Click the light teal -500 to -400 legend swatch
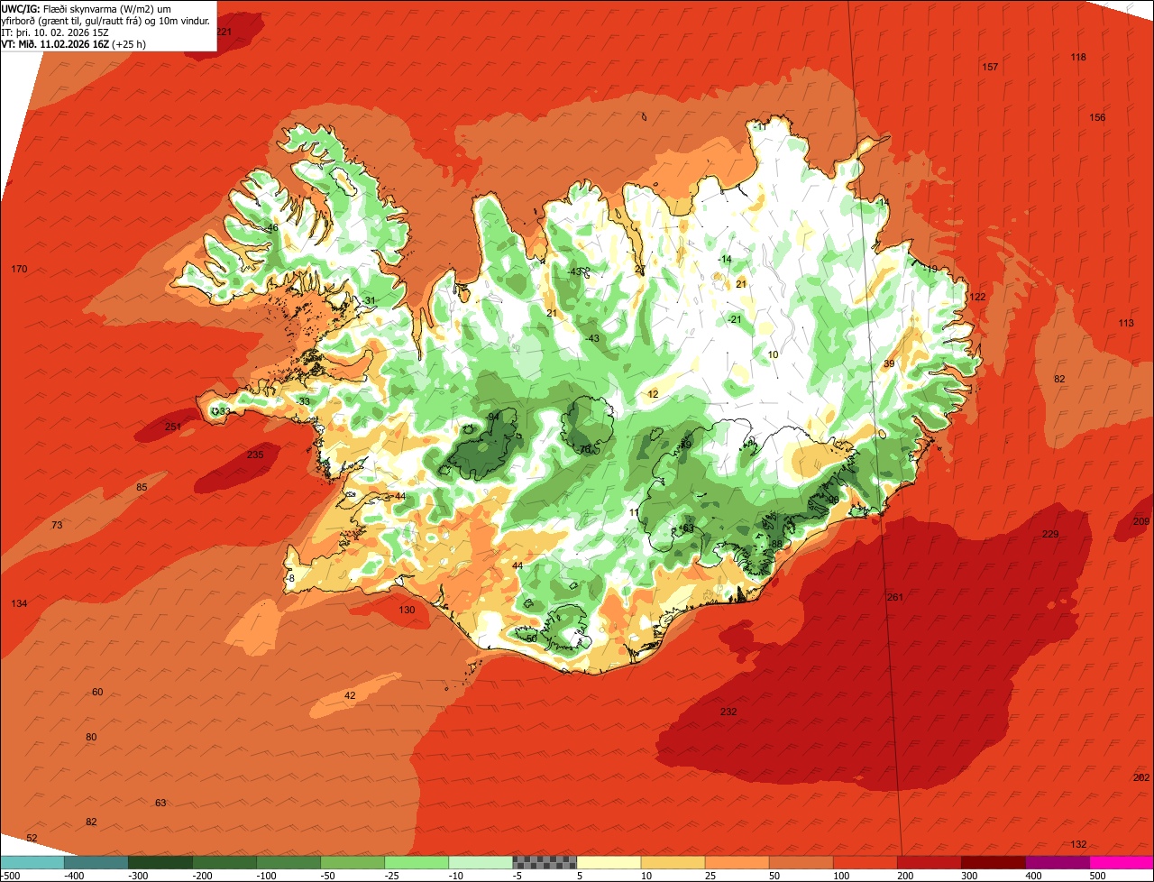This screenshot has width=1154, height=882. point(32,862)
